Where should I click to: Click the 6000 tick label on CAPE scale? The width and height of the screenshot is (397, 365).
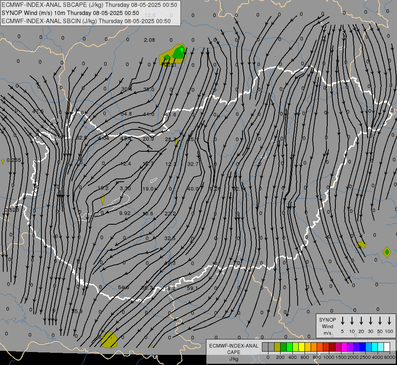click(390, 357)
